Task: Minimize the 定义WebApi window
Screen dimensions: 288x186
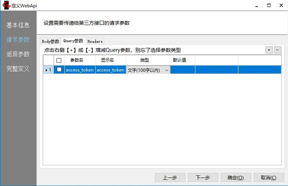Action: 257,6
